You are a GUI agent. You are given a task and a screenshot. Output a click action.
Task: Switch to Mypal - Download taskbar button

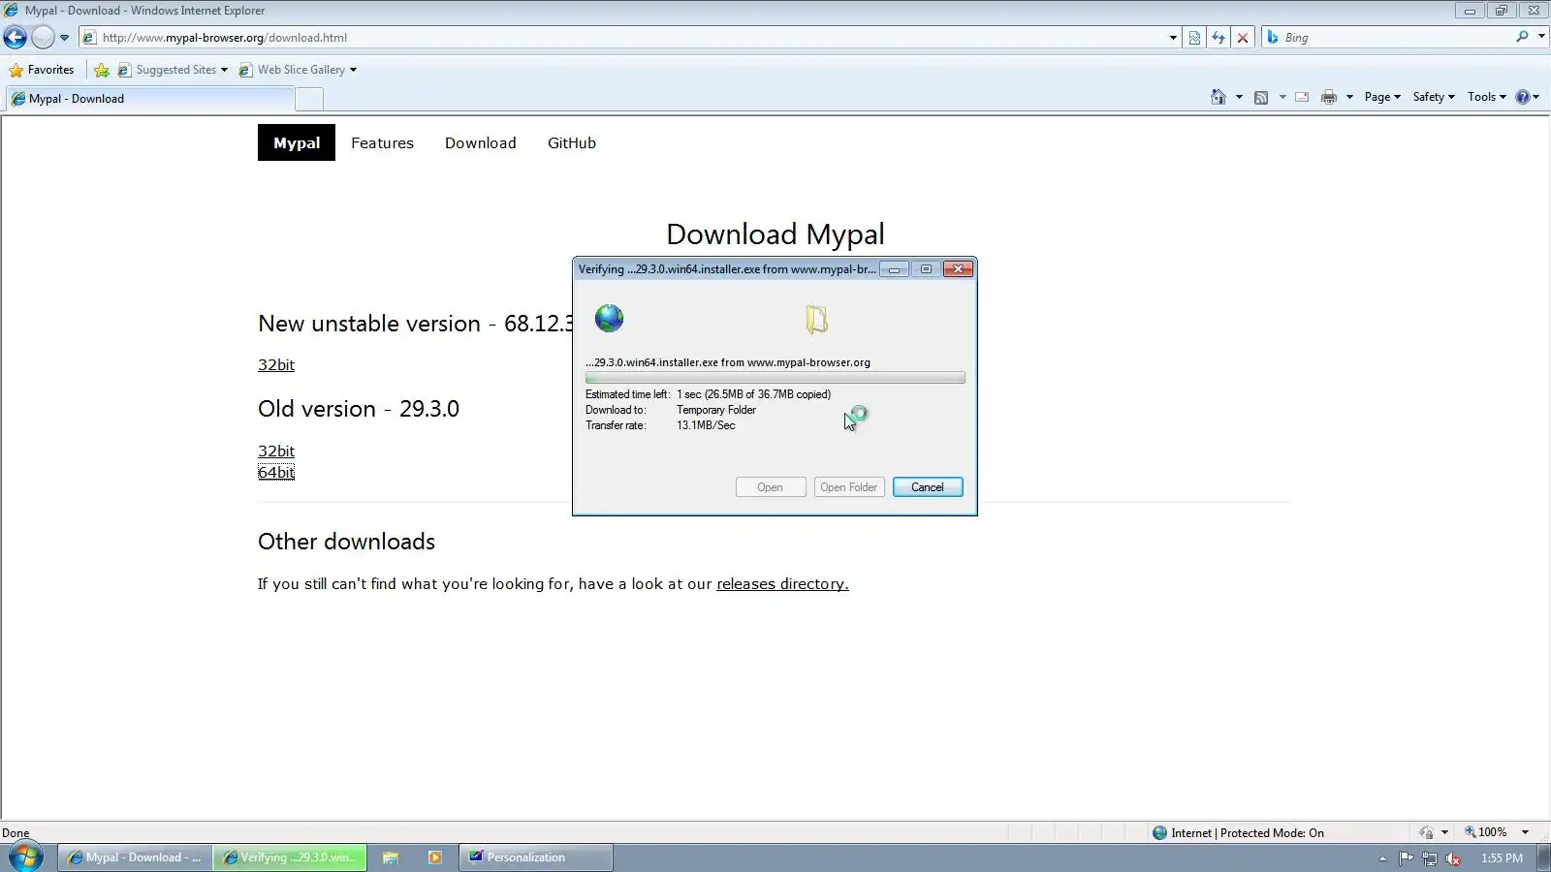pyautogui.click(x=135, y=857)
